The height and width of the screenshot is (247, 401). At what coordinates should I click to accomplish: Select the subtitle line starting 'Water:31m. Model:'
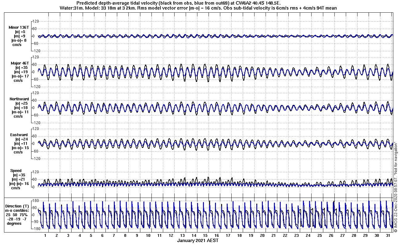click(198, 8)
